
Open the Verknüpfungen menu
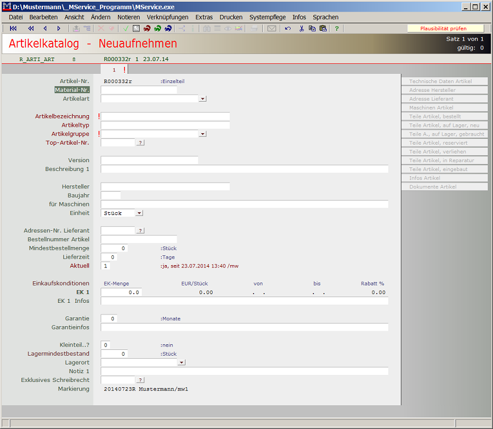(167, 17)
